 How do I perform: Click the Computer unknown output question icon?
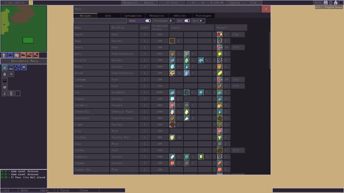tap(220, 157)
